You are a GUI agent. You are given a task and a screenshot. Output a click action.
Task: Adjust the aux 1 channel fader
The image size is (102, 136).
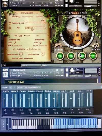(x=62, y=99)
